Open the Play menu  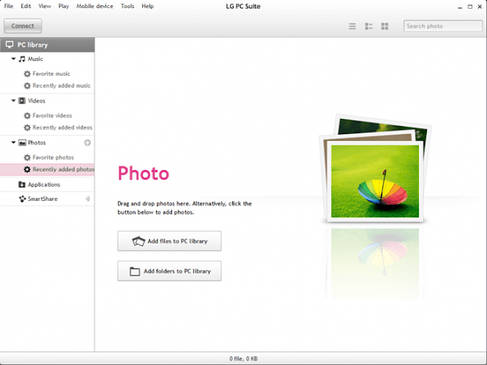coord(63,6)
